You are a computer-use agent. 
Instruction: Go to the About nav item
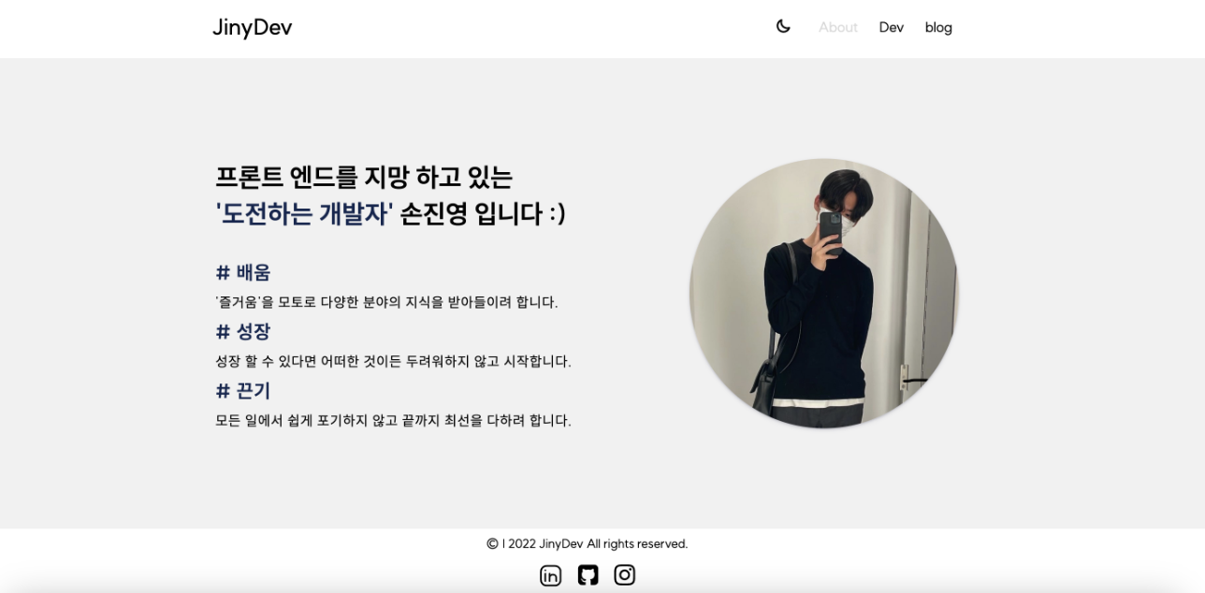pos(838,27)
